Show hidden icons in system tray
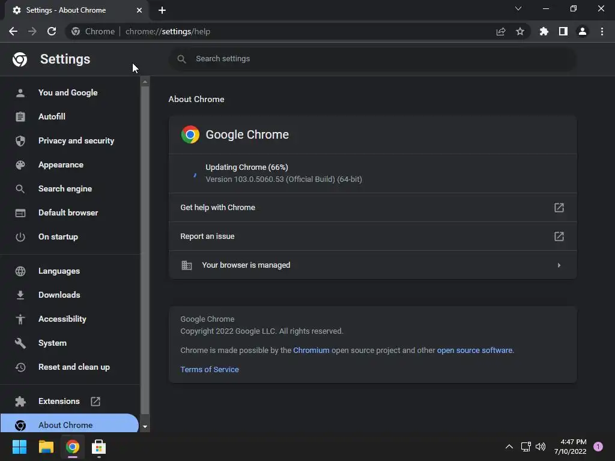The height and width of the screenshot is (461, 615). coord(509,447)
